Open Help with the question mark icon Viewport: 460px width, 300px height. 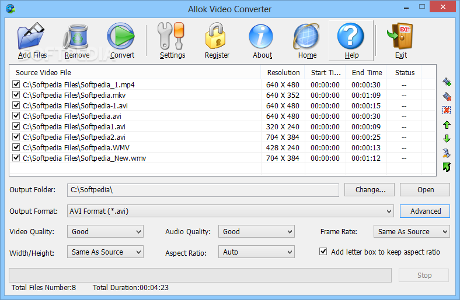[351, 36]
